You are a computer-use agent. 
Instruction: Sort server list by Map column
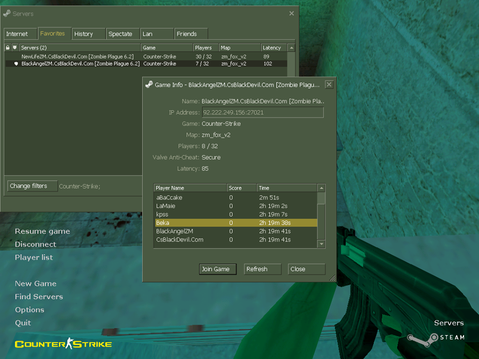[x=239, y=48]
